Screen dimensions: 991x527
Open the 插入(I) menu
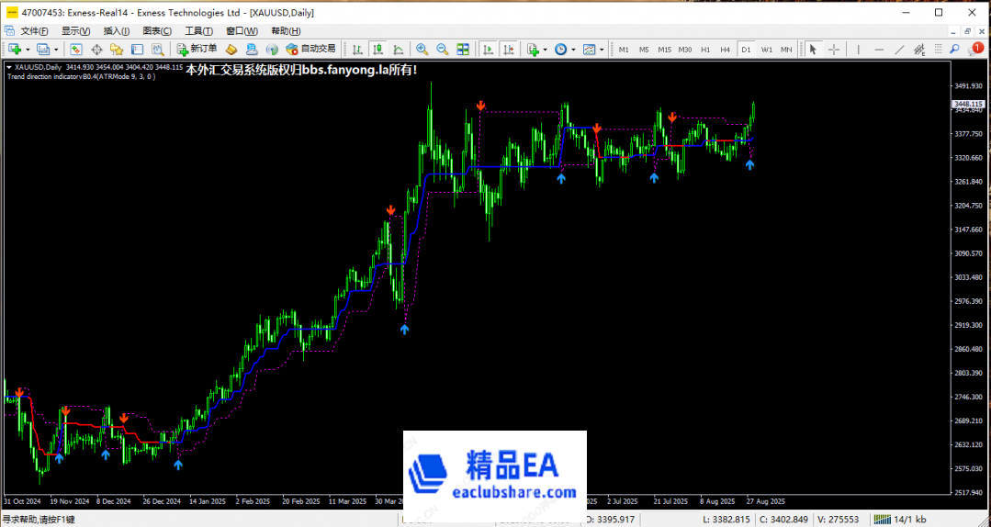tap(117, 31)
